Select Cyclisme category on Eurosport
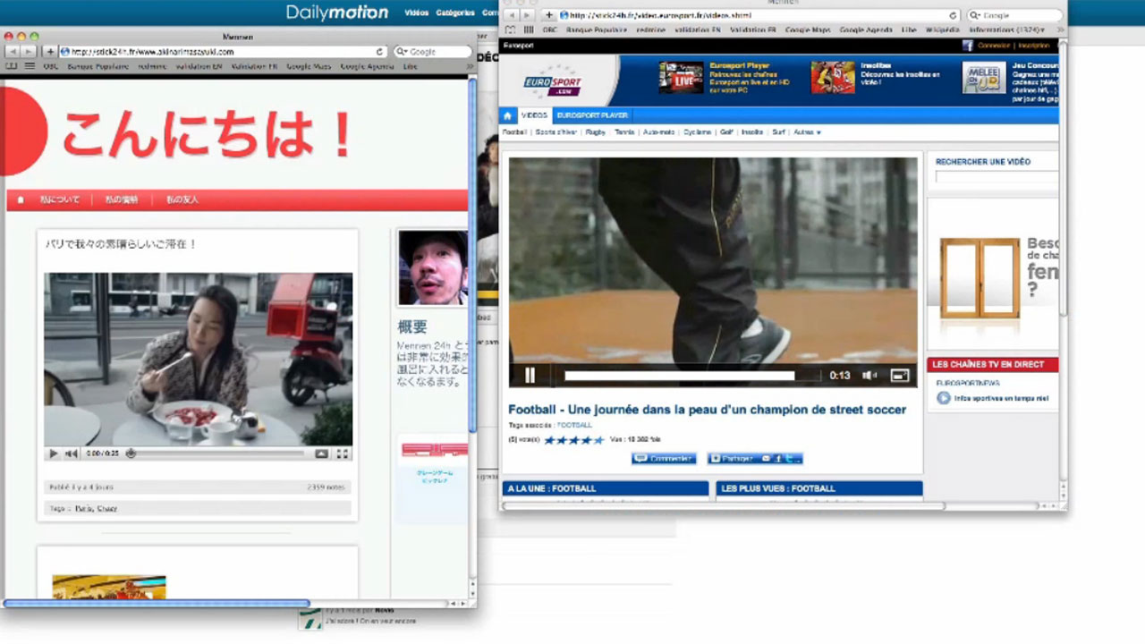Viewport: 1145px width, 644px height. [697, 132]
